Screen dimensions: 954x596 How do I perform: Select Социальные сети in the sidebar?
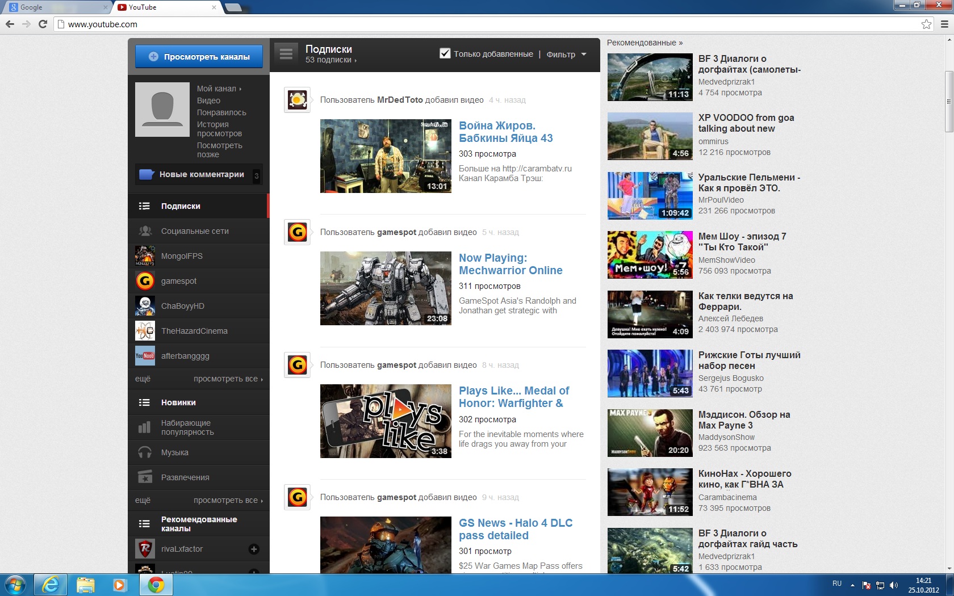coord(195,231)
